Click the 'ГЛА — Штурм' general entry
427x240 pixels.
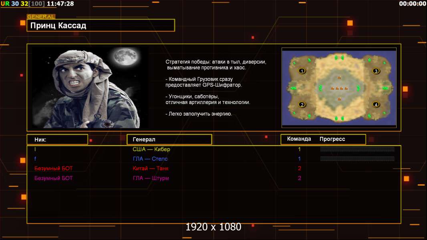(151, 178)
